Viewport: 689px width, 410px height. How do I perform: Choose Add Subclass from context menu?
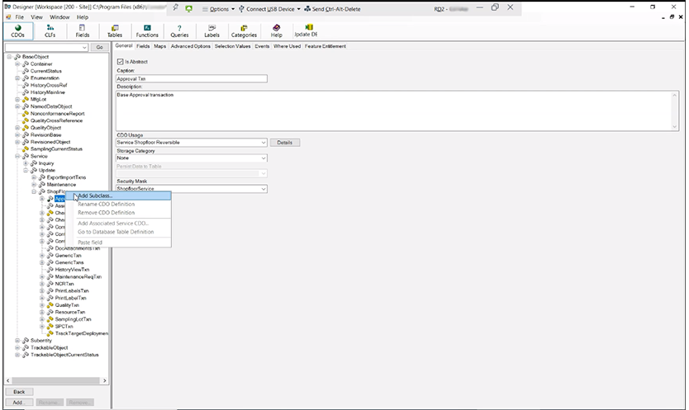tap(95, 196)
